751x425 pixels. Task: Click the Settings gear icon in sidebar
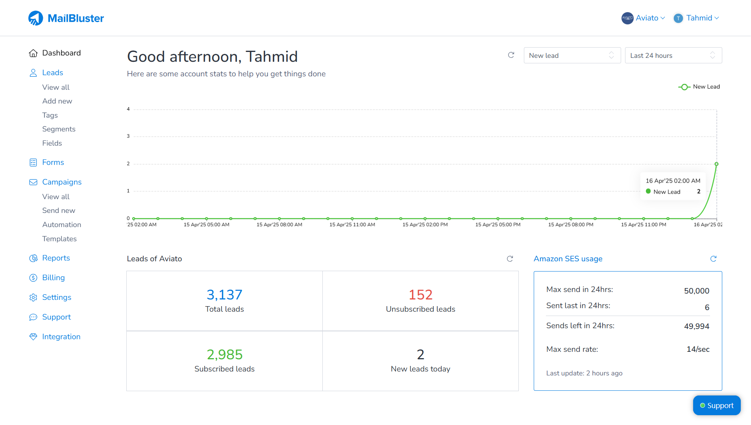[33, 297]
